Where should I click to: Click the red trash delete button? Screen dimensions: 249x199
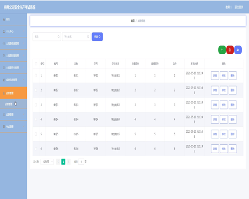(230, 50)
